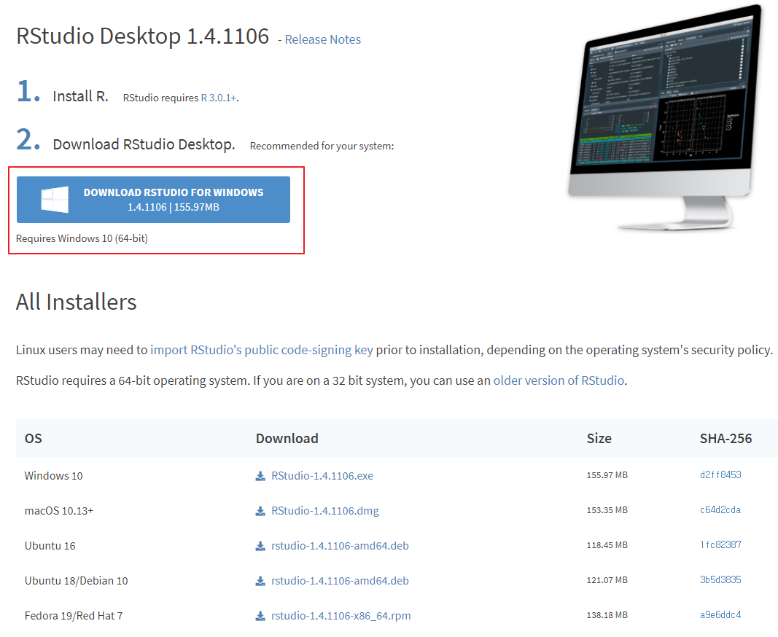Click download icon beside RStudio-1.4.1106.exe
778x637 pixels.
(x=260, y=476)
